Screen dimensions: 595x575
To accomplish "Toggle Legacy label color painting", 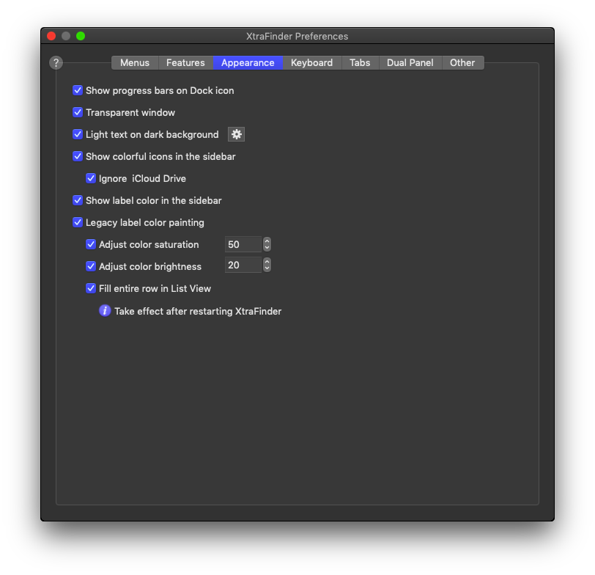I will click(x=78, y=222).
